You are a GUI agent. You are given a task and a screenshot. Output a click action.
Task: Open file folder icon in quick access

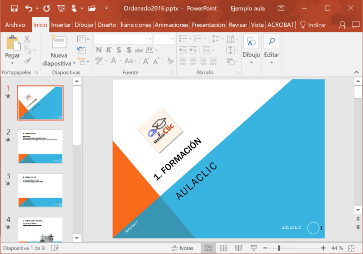click(92, 9)
